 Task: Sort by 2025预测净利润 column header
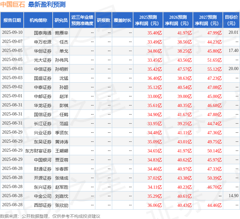pyautogui.click(x=148, y=20)
